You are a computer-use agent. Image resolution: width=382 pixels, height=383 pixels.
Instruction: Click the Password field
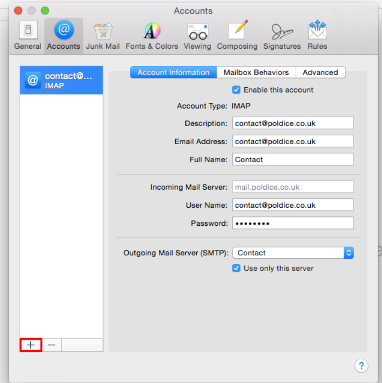pos(293,224)
